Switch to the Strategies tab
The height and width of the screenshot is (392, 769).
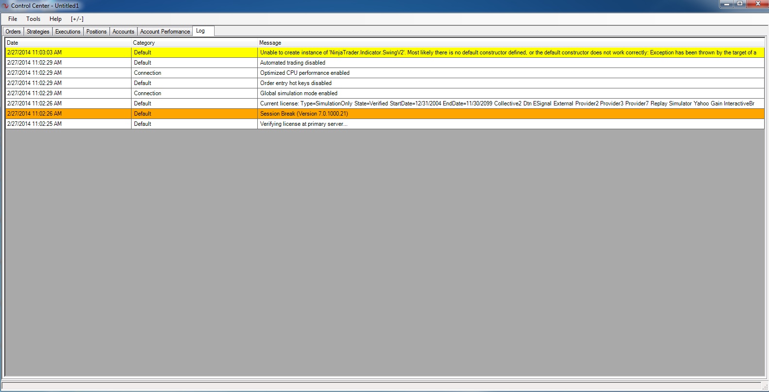tap(38, 32)
